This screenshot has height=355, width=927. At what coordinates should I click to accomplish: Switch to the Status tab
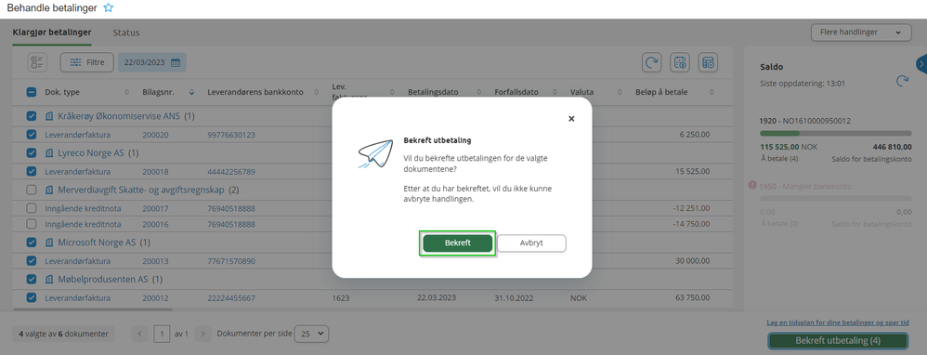pos(126,33)
